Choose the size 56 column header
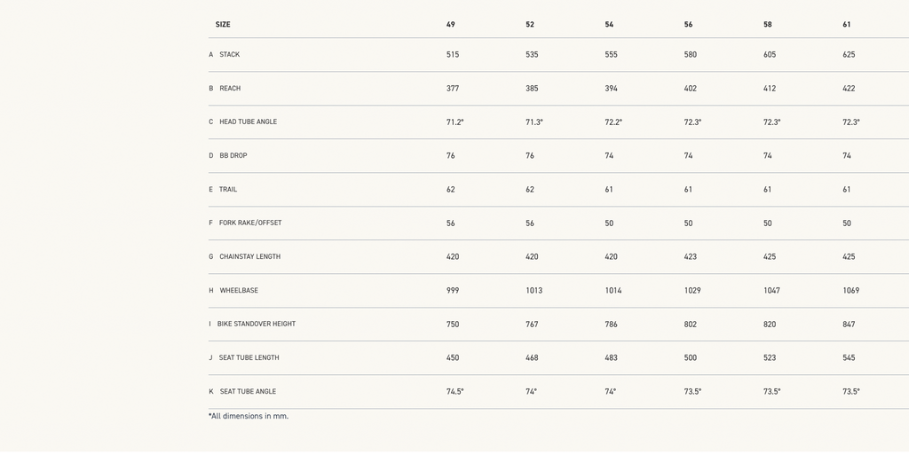 pyautogui.click(x=688, y=25)
